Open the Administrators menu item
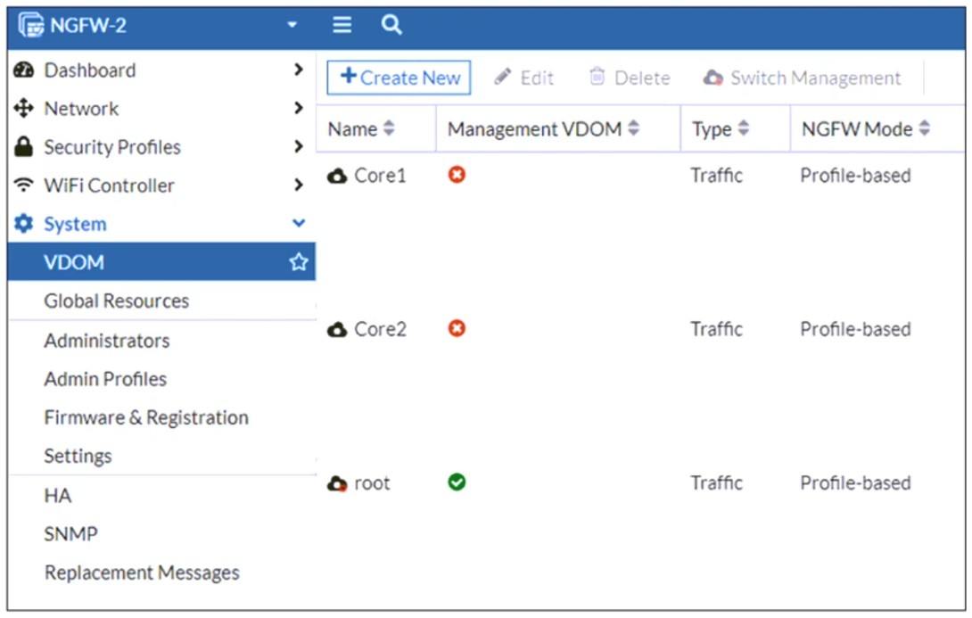The width and height of the screenshot is (972, 618). (x=106, y=341)
